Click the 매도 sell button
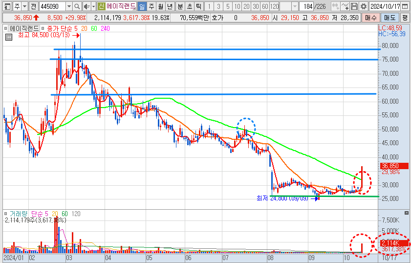The image size is (411, 263). [x=389, y=18]
